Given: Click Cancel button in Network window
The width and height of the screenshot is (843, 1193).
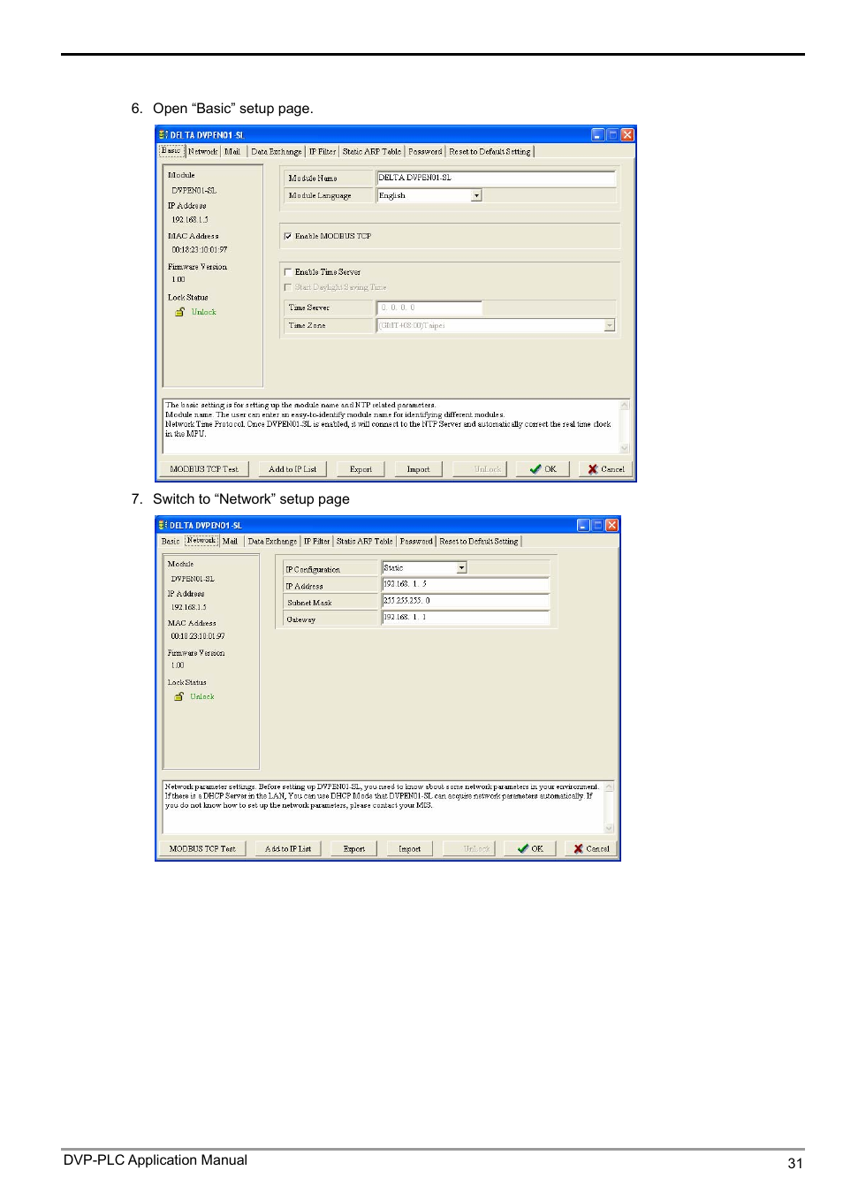Looking at the screenshot, I should [592, 848].
